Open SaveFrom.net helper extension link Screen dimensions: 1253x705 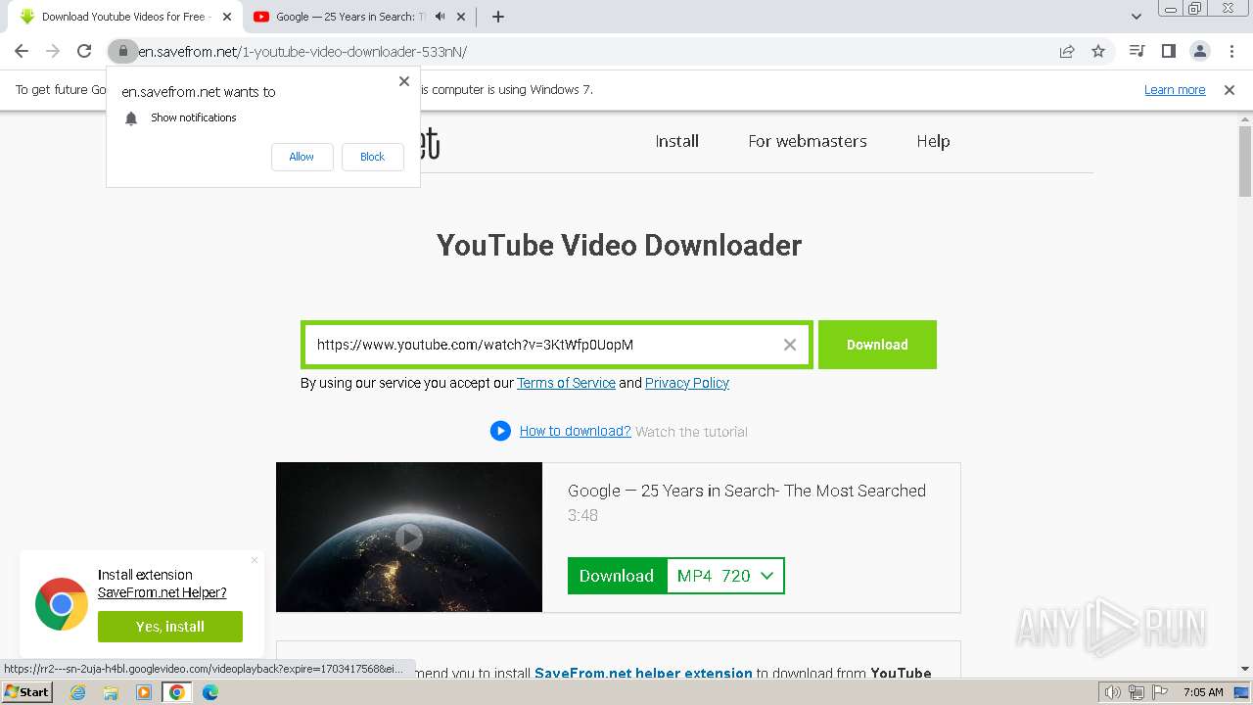tap(643, 673)
